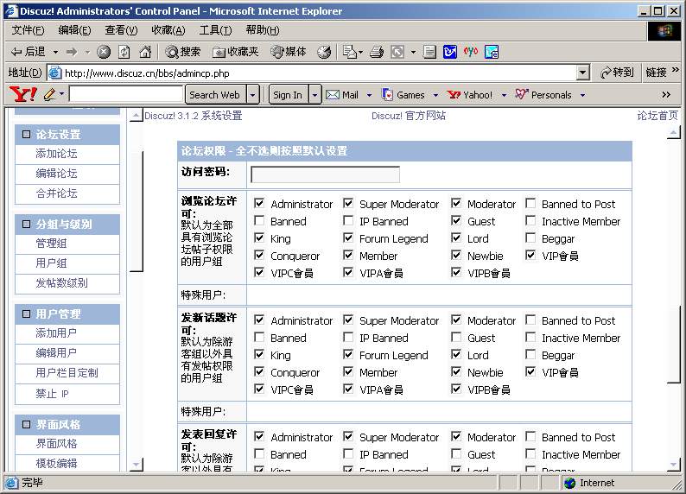Click the Print icon

377,52
